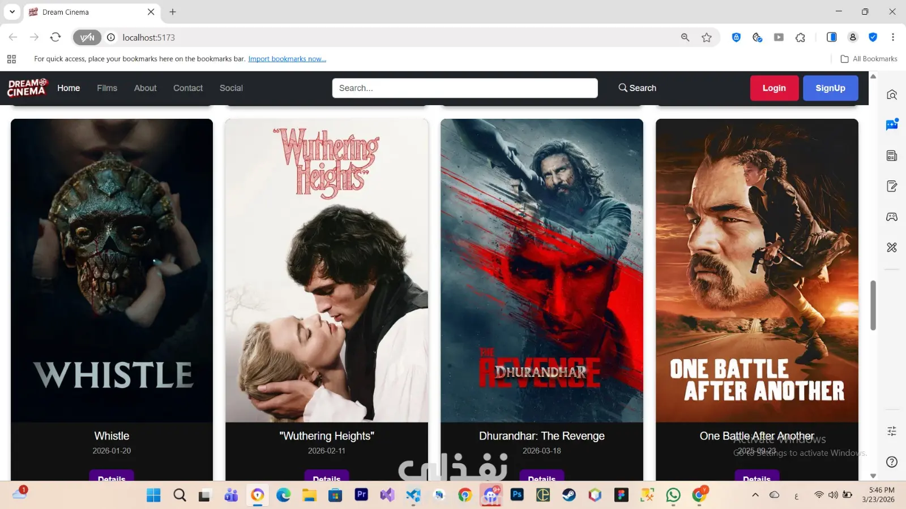This screenshot has width=906, height=509.
Task: Click Details button under Whistle
Action: click(112, 476)
